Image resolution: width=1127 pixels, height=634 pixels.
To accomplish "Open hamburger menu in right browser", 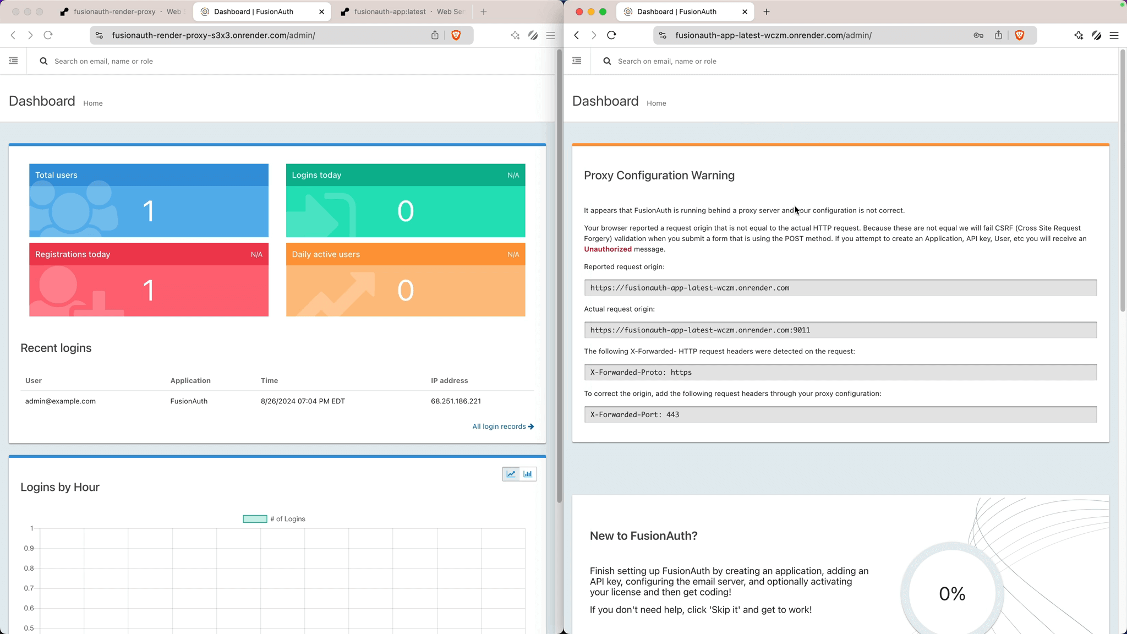I will coord(1114,35).
